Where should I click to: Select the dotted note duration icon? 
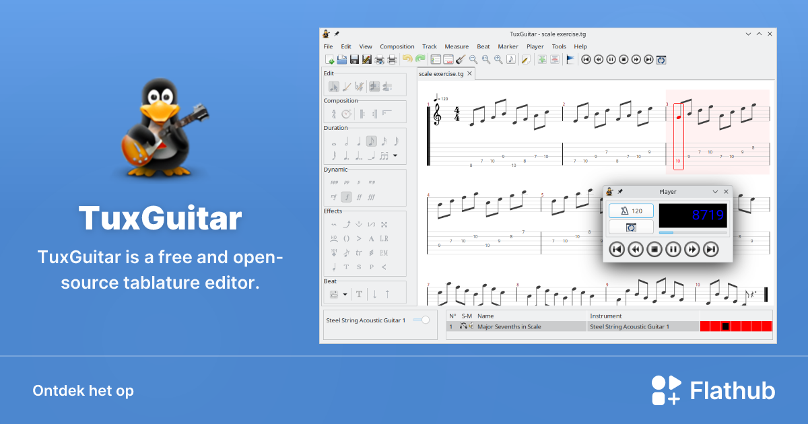coord(345,156)
